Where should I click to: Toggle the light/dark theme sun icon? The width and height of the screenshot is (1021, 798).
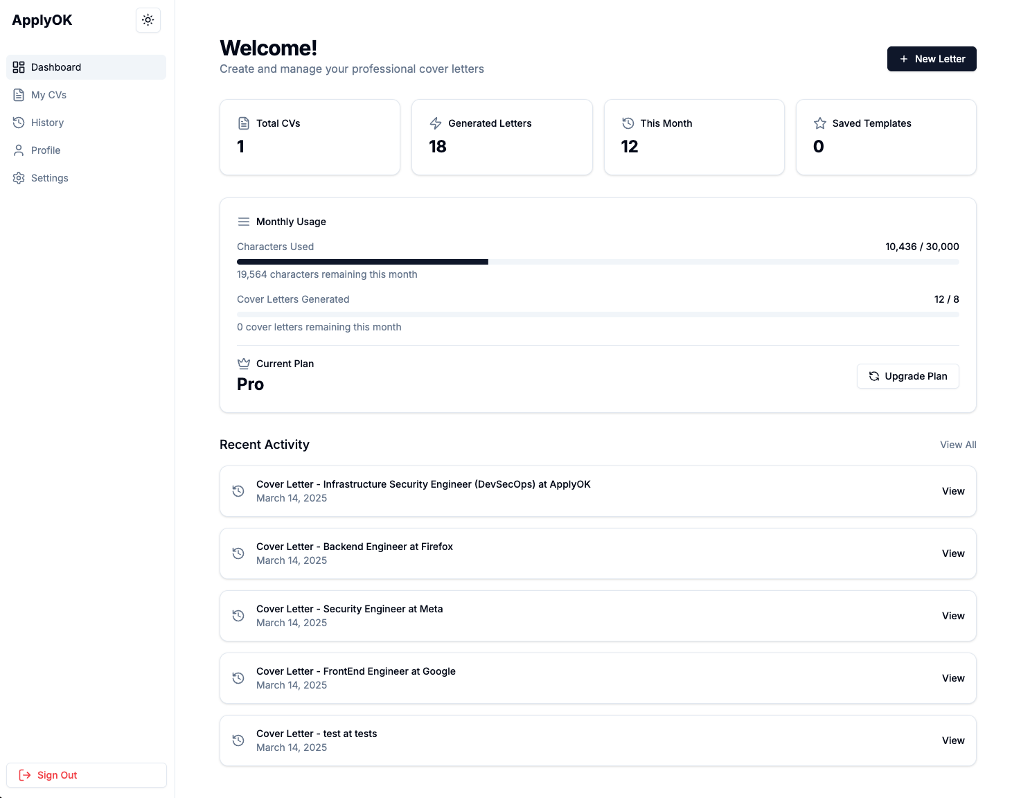coord(148,20)
